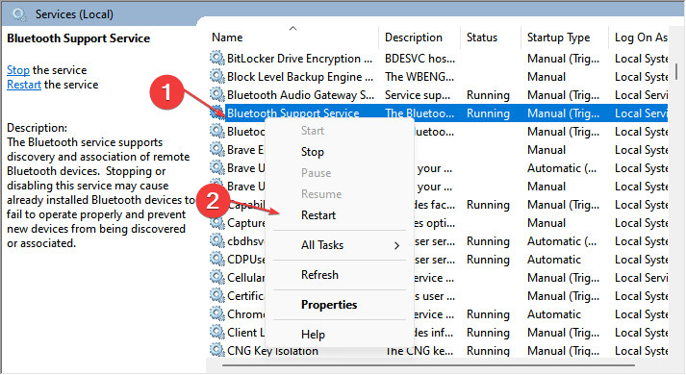
Task: Click the Block Level Backup Engine gear icon
Action: pyautogui.click(x=216, y=76)
